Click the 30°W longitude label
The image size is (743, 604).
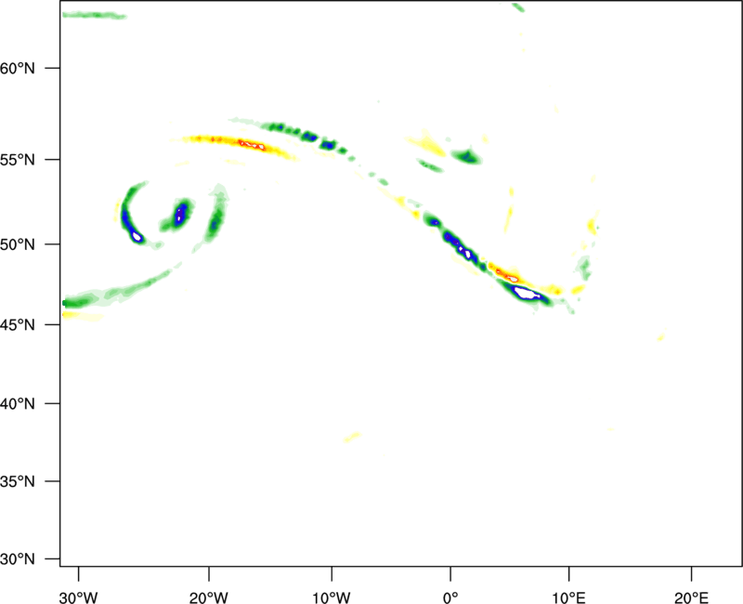(x=79, y=597)
